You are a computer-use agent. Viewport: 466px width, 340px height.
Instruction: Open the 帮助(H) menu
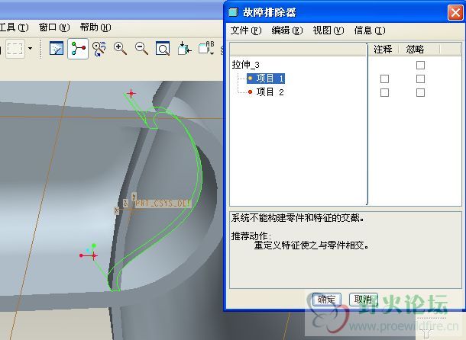(95, 27)
